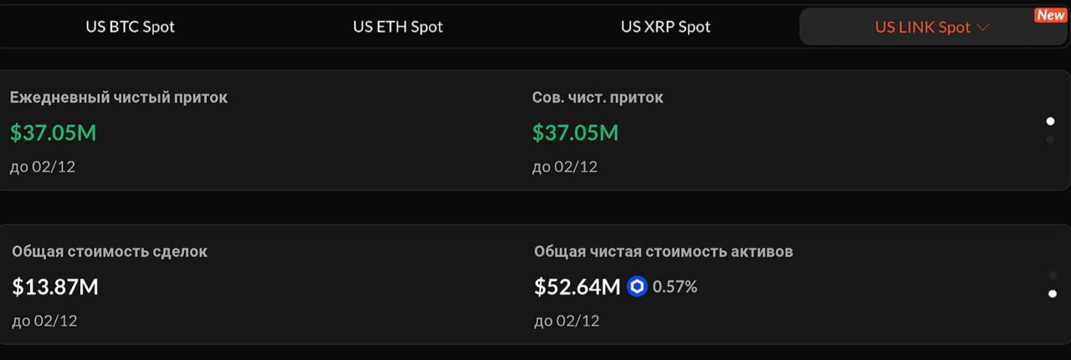
Task: Switch to the US BTC Spot tab
Action: [131, 27]
